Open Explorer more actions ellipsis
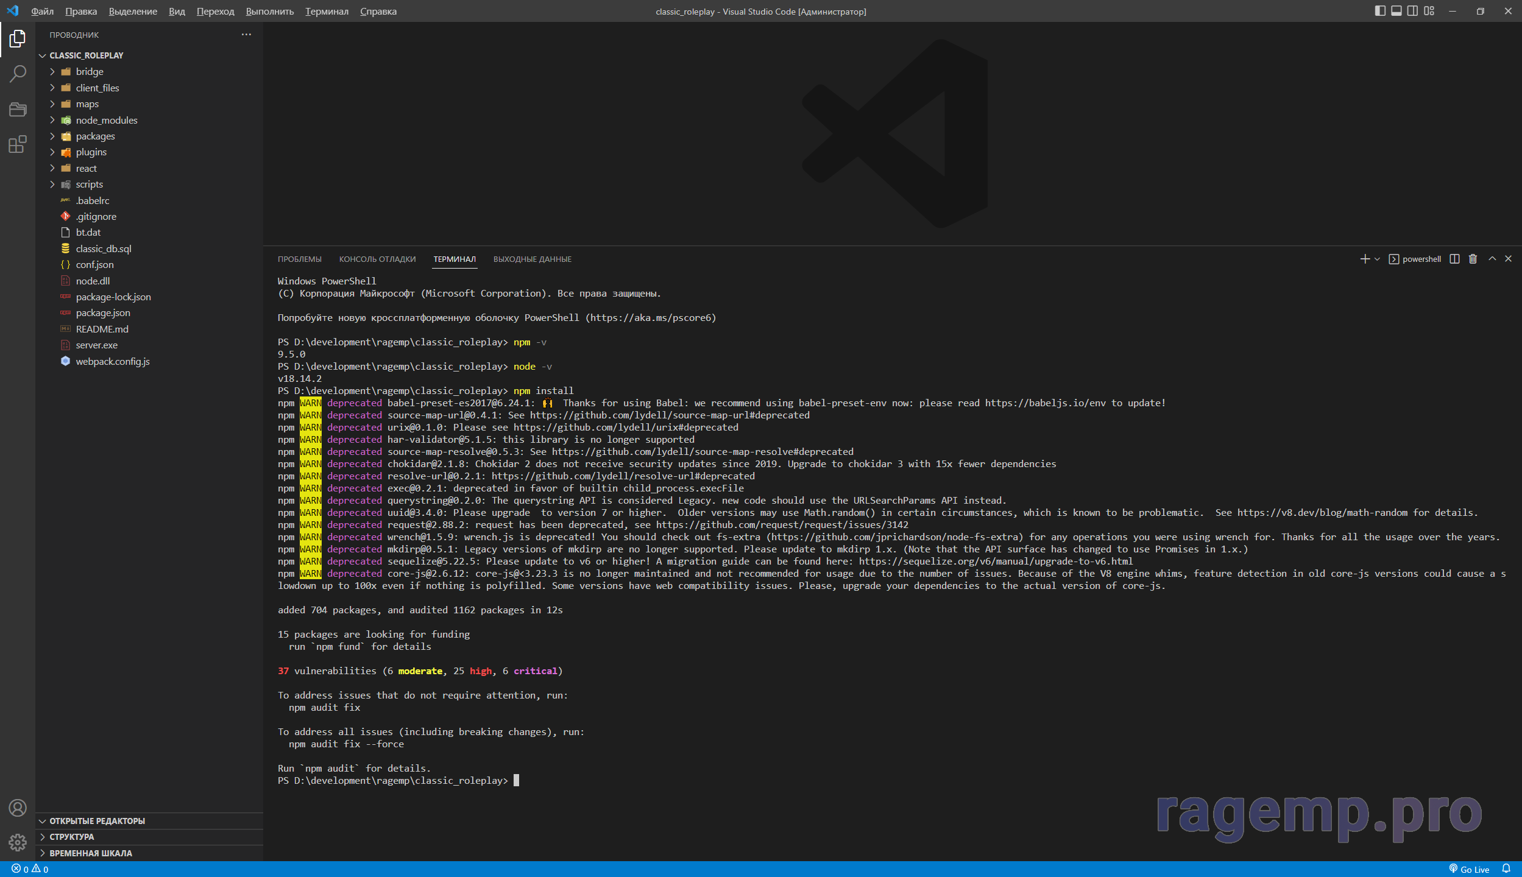 coord(246,35)
